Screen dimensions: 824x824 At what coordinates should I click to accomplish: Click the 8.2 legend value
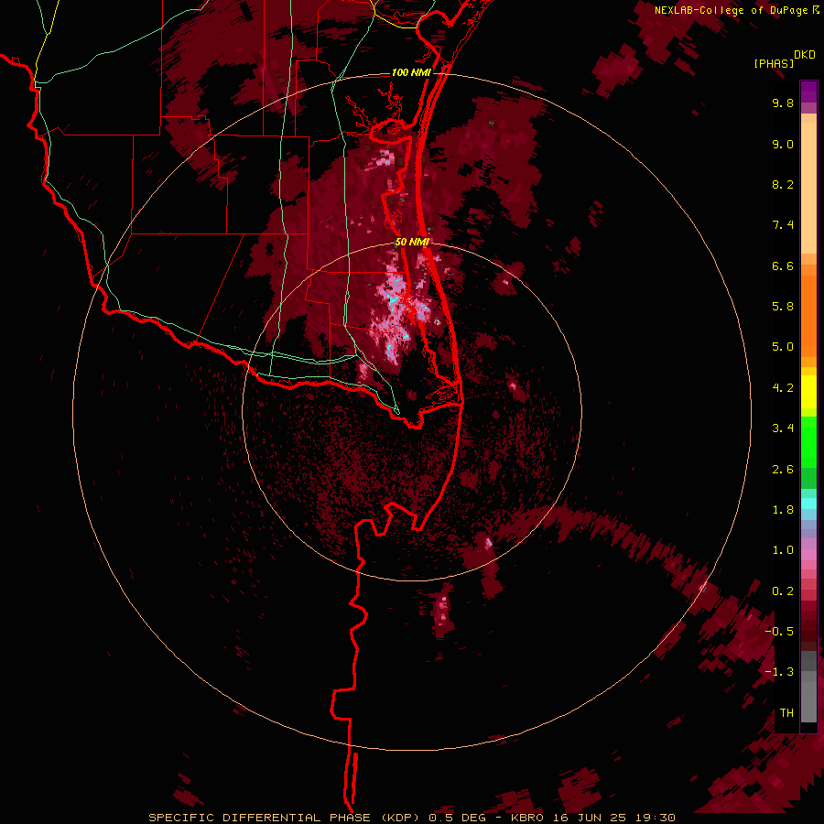783,184
